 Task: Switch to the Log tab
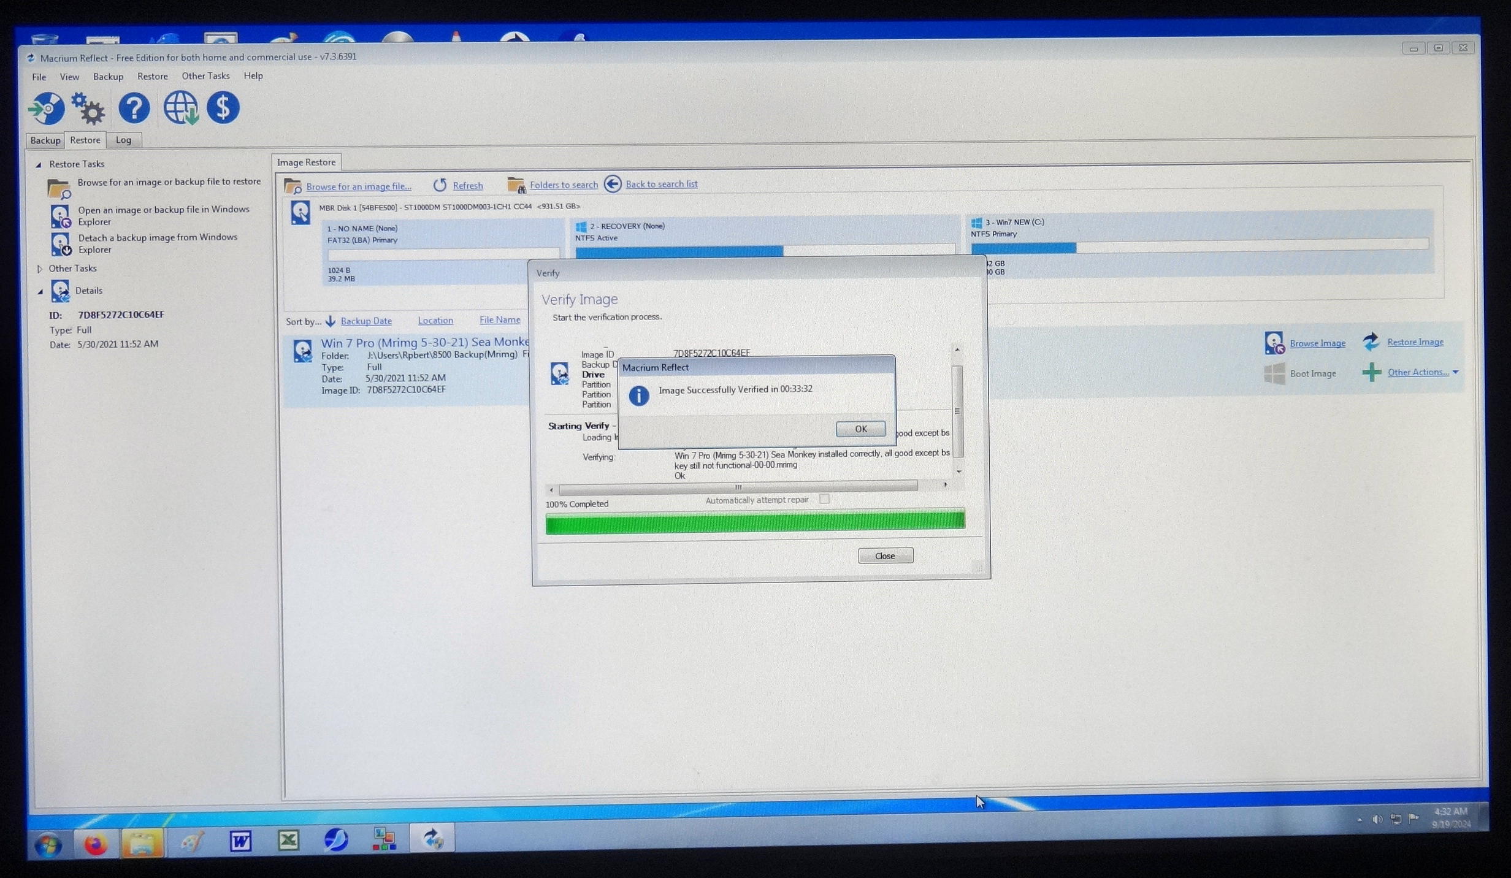coord(123,140)
